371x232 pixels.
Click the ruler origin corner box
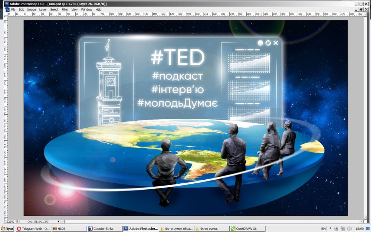tap(6, 14)
